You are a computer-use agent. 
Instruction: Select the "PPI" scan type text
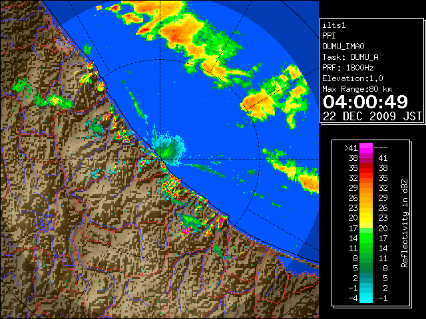(329, 36)
